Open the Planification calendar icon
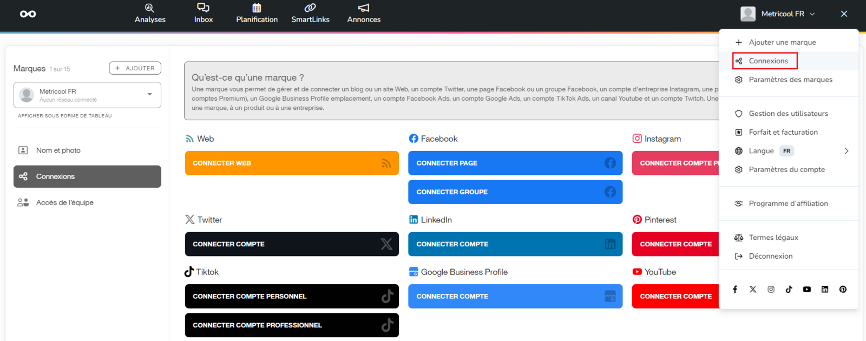866x341 pixels. [x=257, y=8]
